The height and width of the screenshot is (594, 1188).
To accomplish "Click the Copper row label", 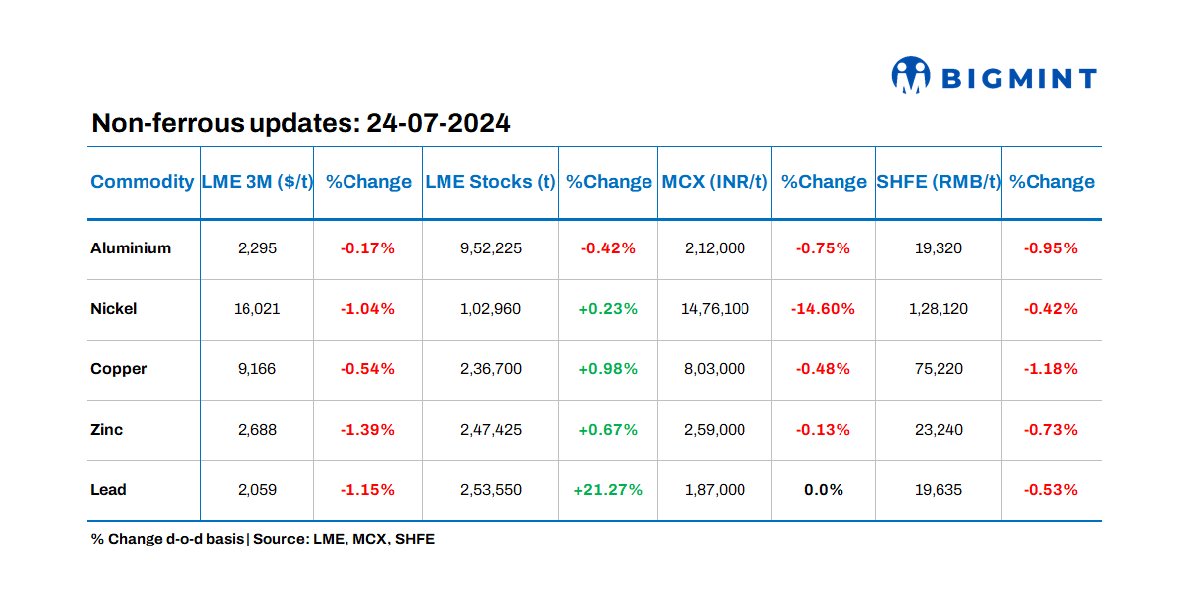I will point(119,369).
